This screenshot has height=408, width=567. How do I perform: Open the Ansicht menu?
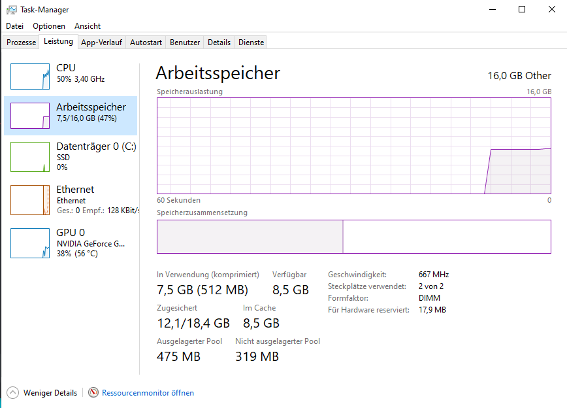tap(88, 26)
